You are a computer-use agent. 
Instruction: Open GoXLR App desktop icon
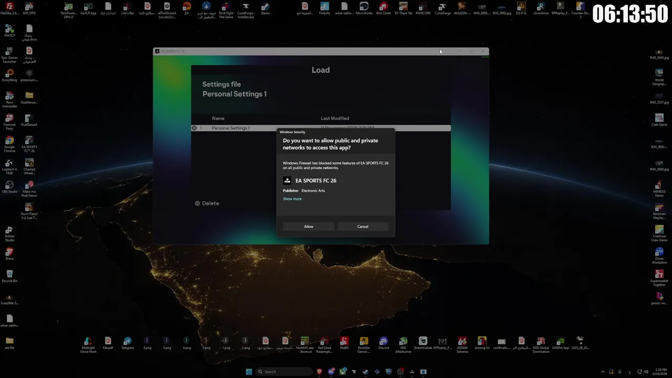click(88, 8)
